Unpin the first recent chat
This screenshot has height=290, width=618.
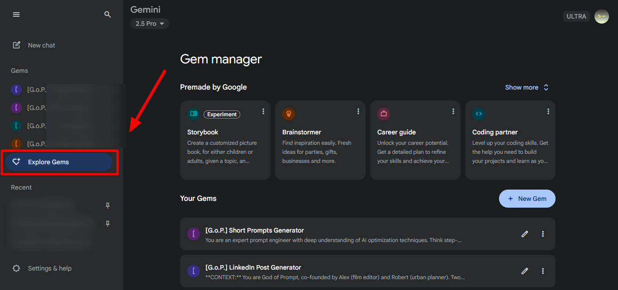point(107,205)
